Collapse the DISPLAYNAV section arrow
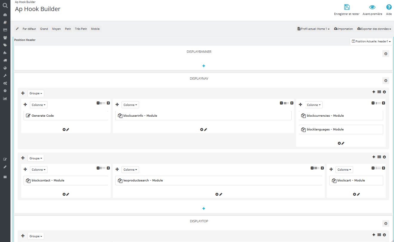 coord(386,81)
